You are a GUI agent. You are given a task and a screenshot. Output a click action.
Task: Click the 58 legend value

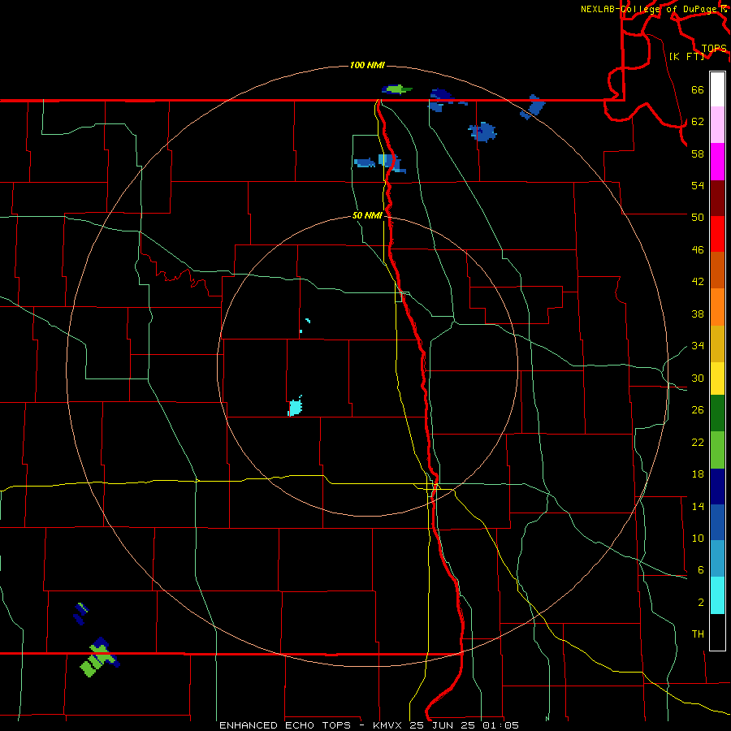(698, 154)
